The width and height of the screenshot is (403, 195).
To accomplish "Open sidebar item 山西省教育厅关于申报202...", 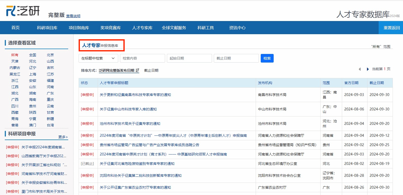I will 44,156.
